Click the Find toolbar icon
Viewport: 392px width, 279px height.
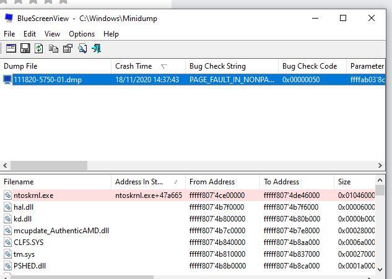click(82, 48)
